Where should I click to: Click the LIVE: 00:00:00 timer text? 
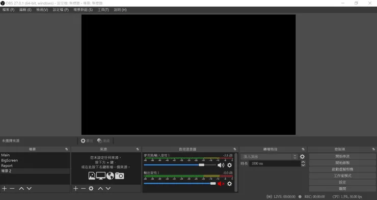[x=284, y=196]
